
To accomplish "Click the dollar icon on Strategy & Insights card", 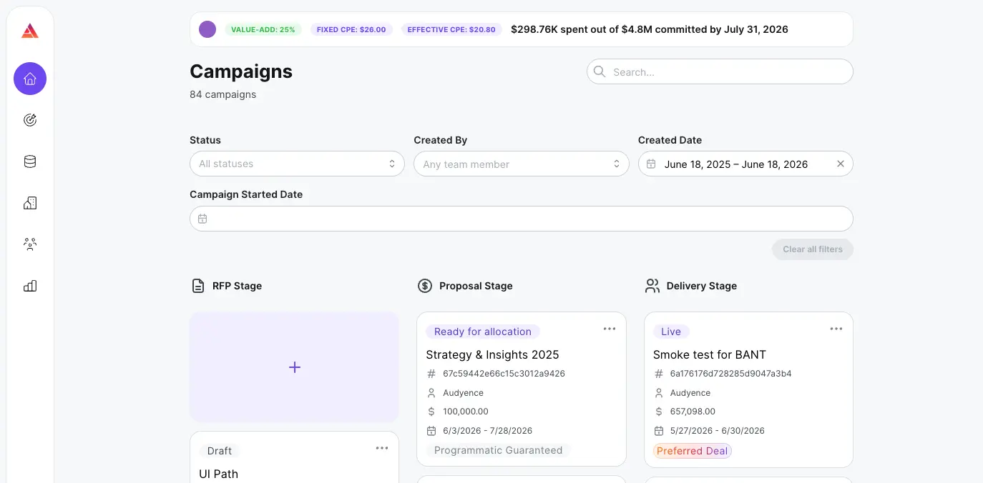I will 431,412.
